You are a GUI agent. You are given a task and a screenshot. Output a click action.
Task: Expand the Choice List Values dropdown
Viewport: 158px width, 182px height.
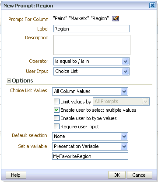tap(124, 91)
